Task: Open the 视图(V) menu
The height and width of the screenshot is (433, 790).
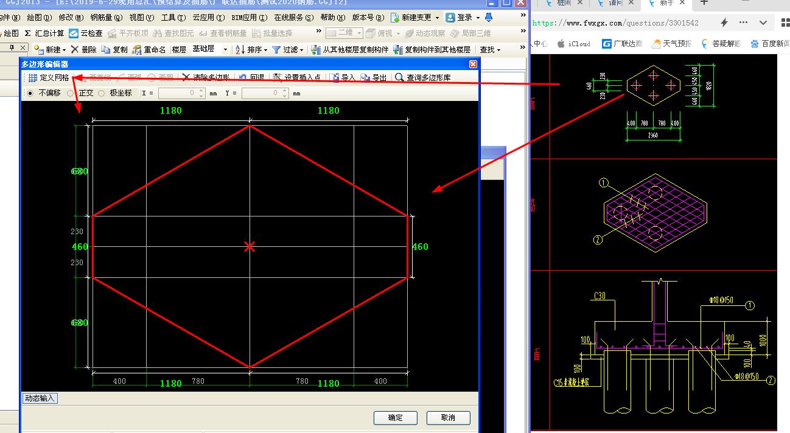Action: pos(141,18)
